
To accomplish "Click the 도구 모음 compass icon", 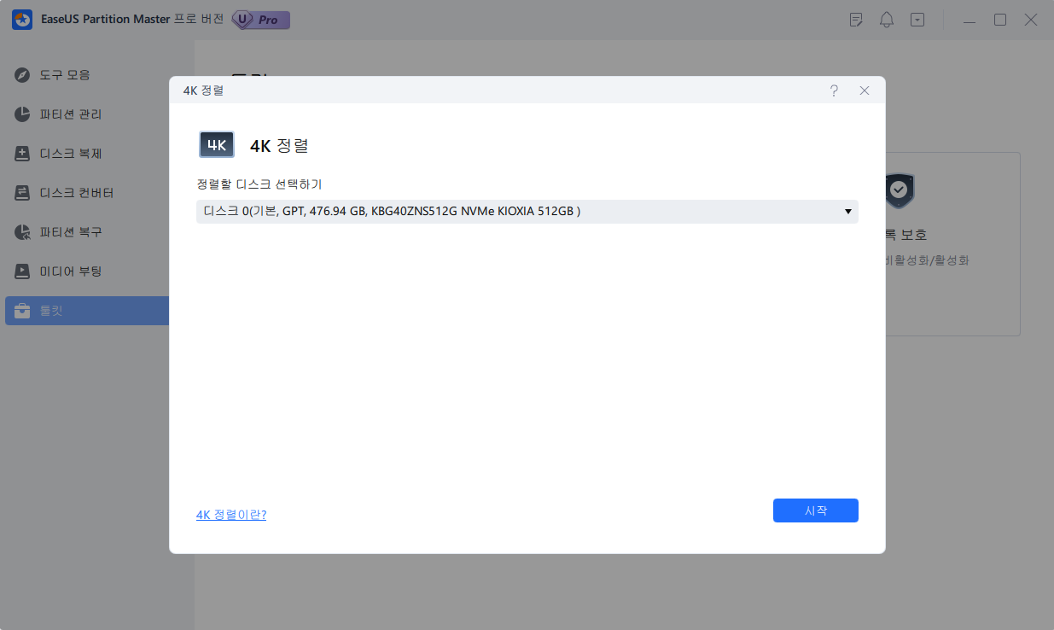I will [23, 75].
